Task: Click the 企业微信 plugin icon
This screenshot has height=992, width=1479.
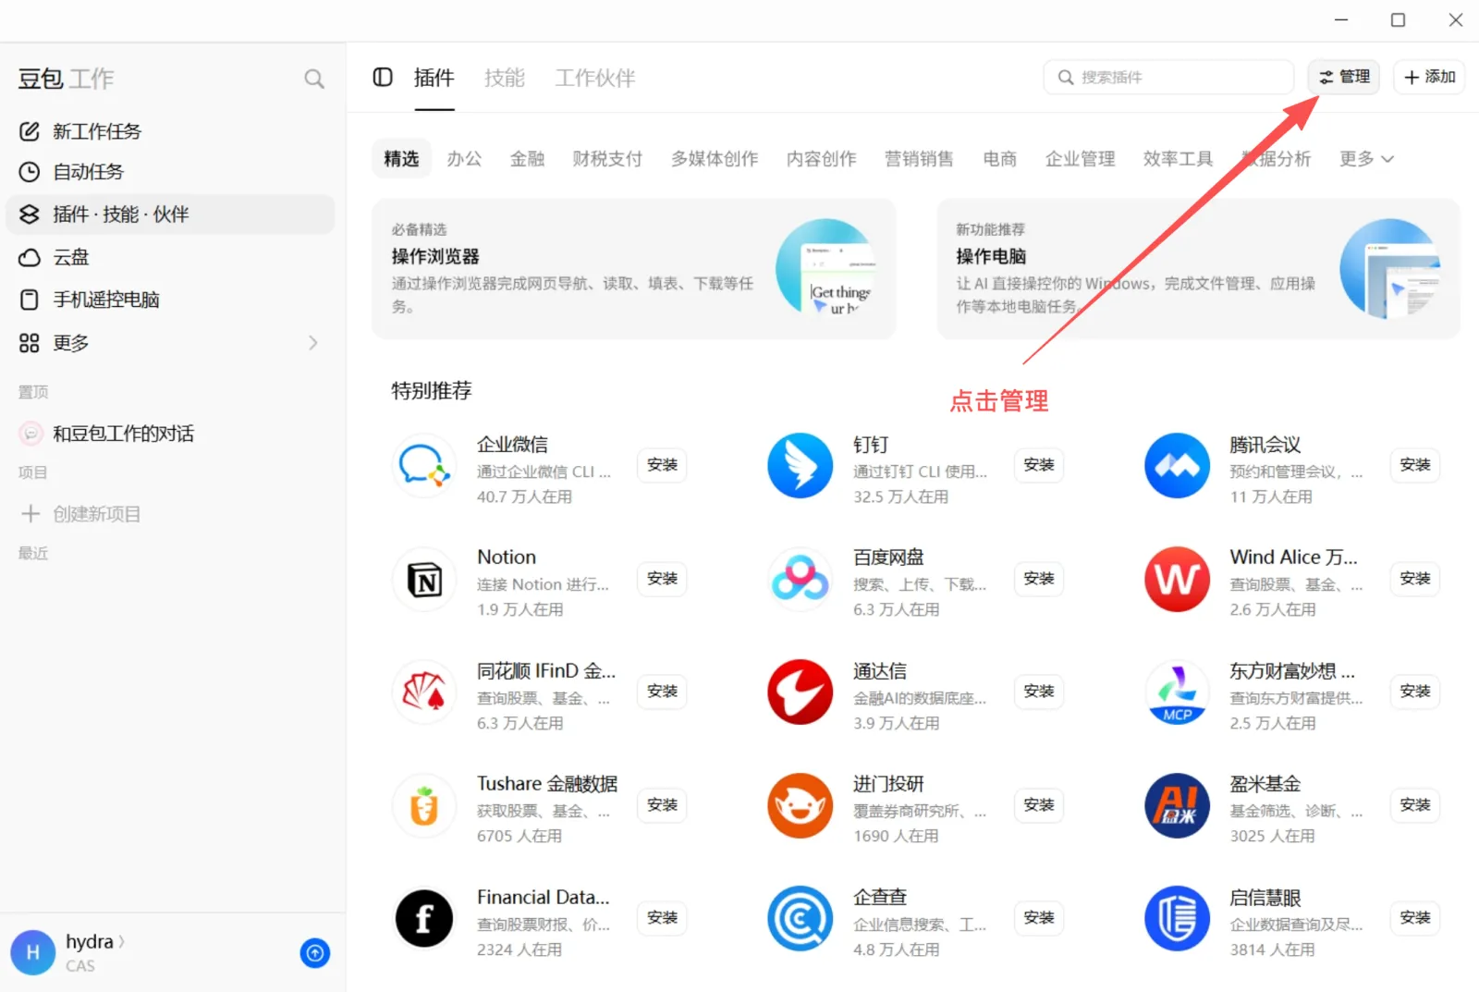Action: [424, 465]
